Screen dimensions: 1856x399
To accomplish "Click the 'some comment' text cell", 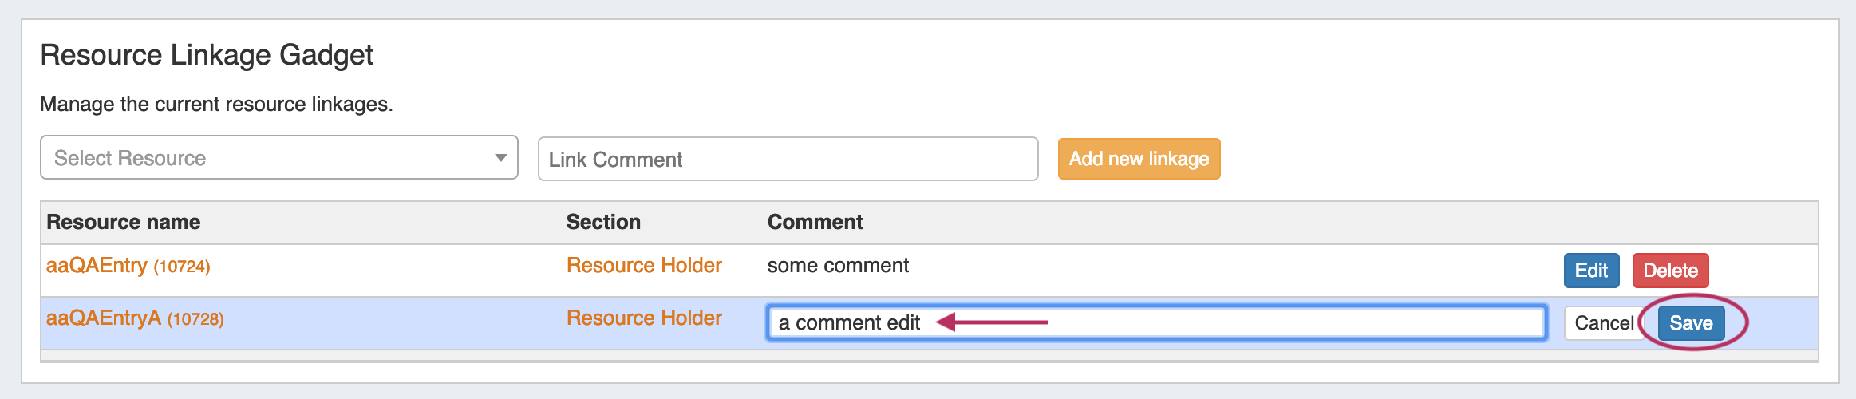I will coord(838,266).
